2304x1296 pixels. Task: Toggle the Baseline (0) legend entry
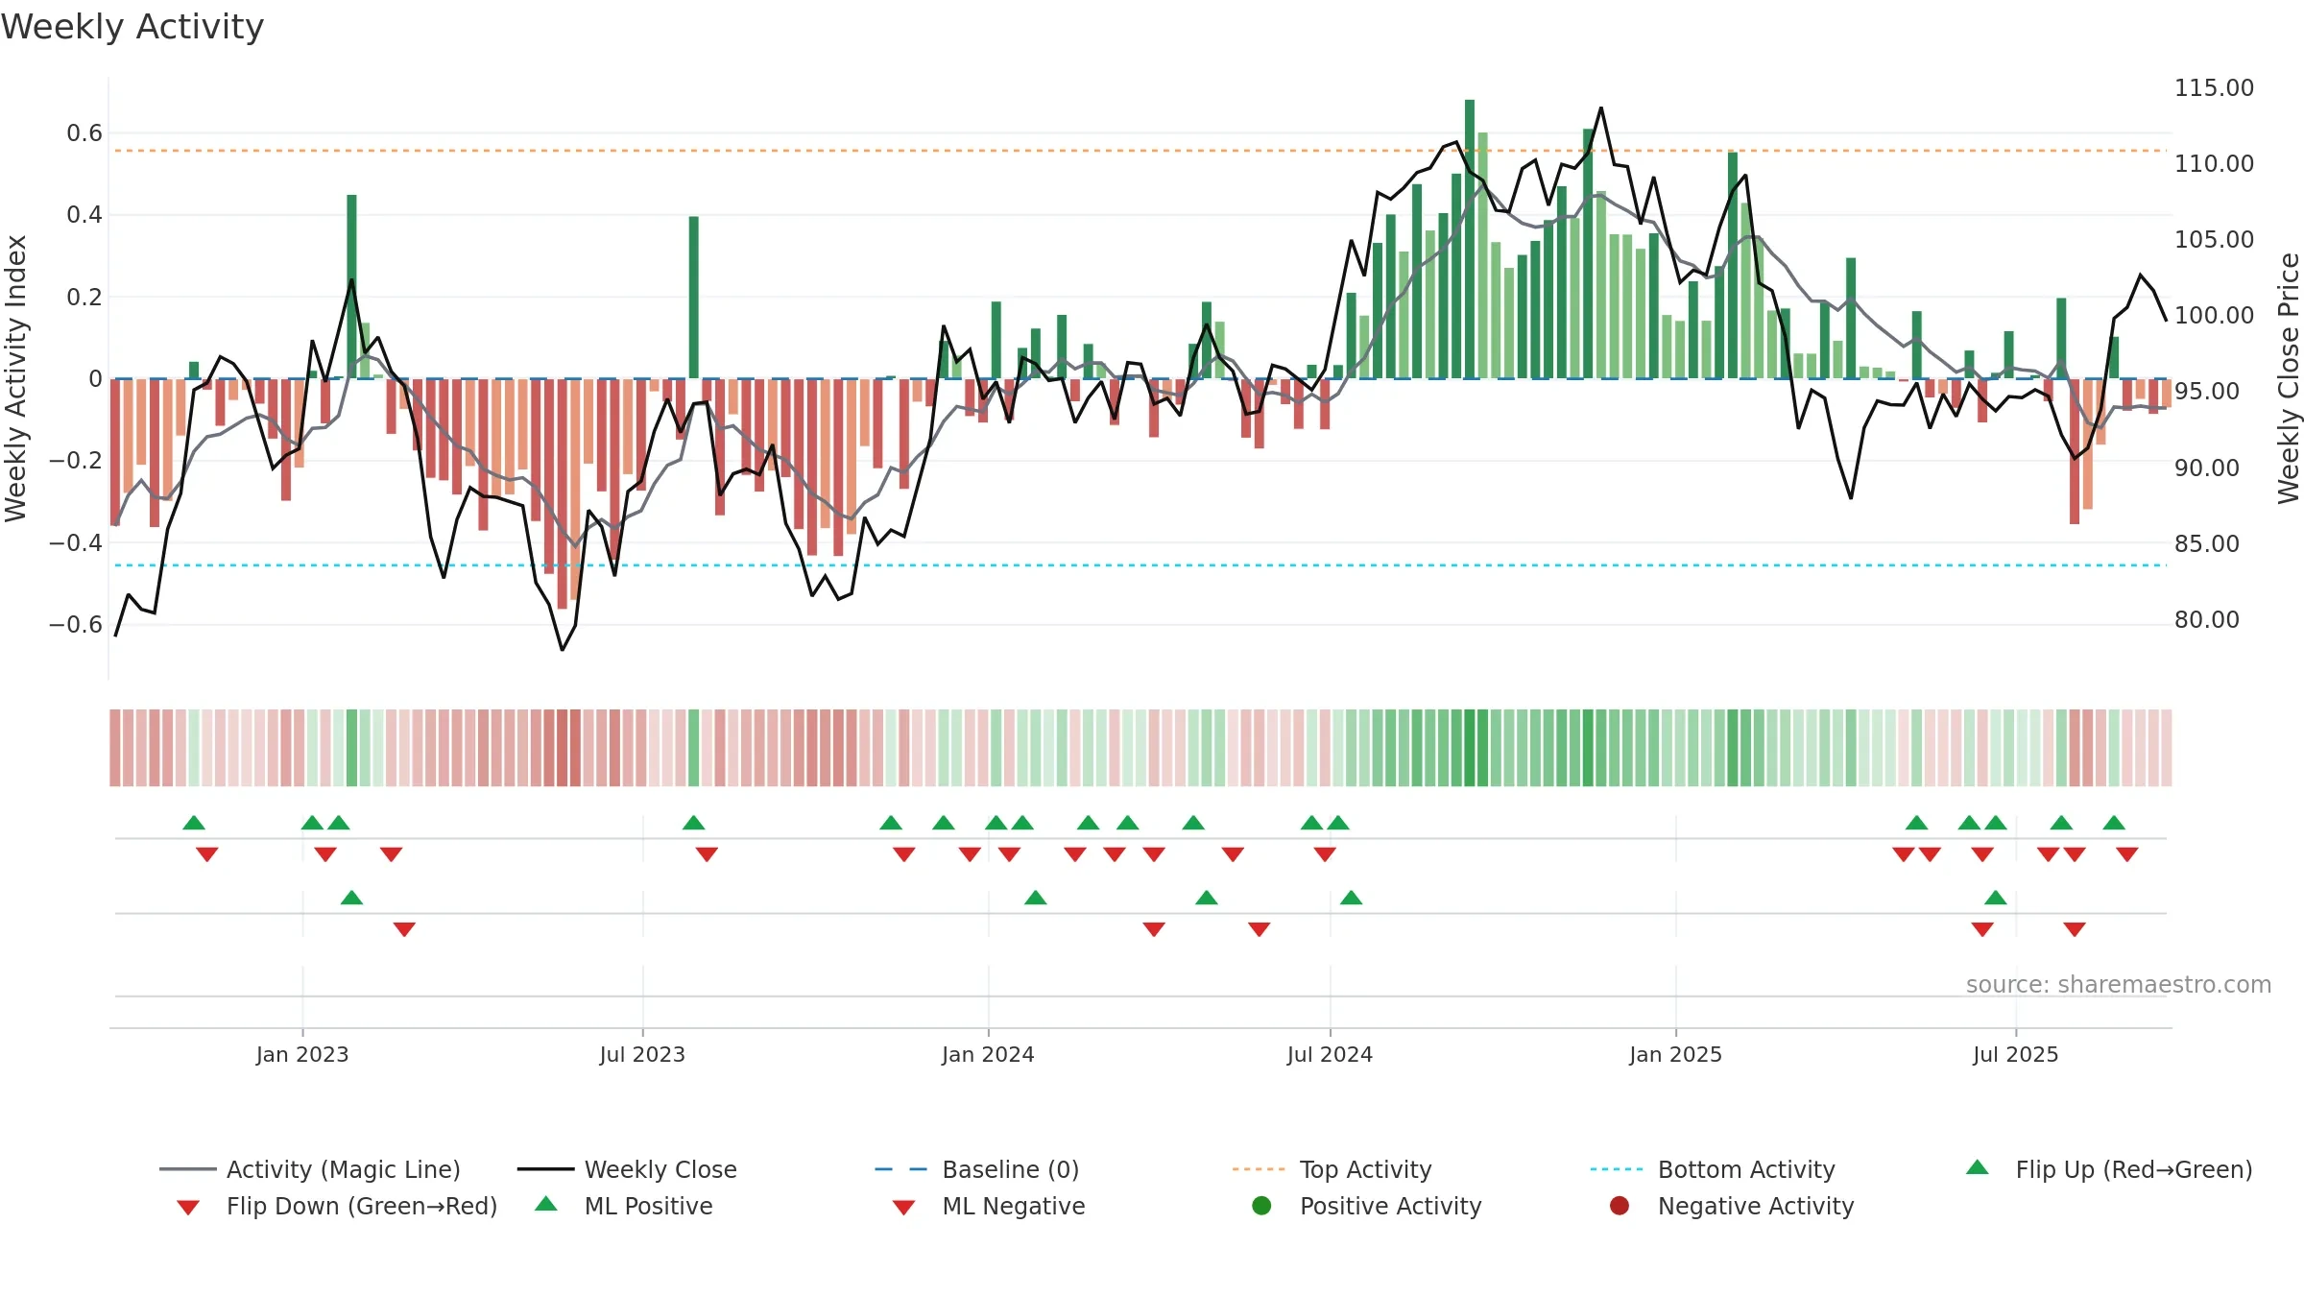[977, 1169]
